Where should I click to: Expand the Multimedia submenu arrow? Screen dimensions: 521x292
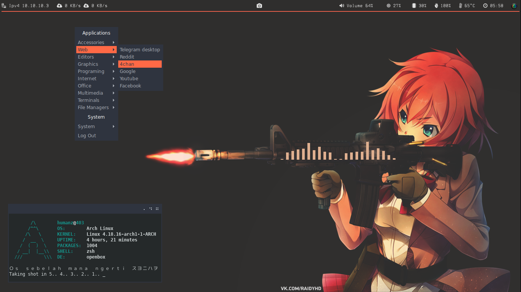114,93
